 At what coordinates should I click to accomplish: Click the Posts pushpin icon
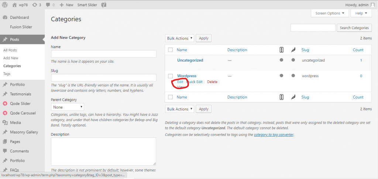click(x=5, y=39)
